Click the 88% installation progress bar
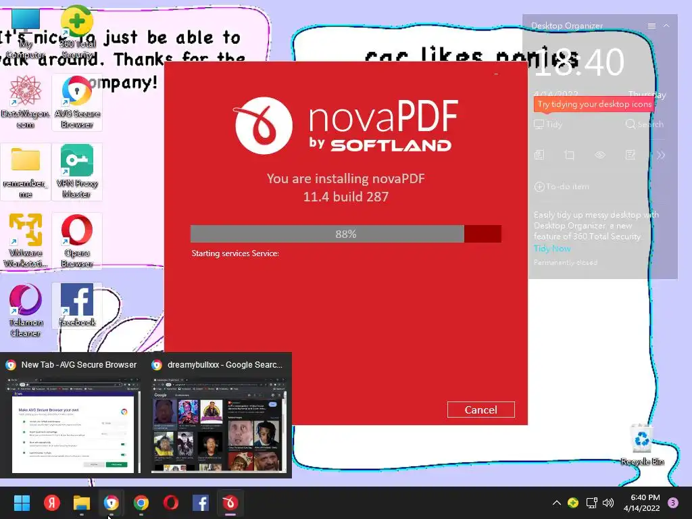The width and height of the screenshot is (692, 519). point(345,234)
